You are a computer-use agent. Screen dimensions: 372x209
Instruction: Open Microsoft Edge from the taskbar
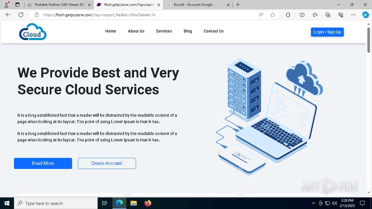(x=119, y=203)
